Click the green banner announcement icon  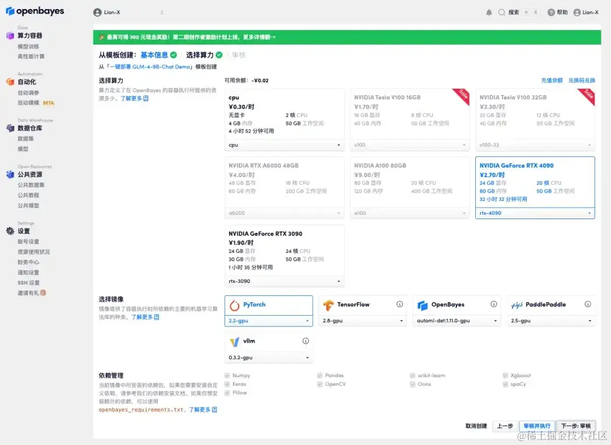[x=101, y=37]
